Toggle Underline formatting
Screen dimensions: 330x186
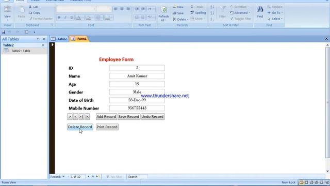[x=72, y=18]
